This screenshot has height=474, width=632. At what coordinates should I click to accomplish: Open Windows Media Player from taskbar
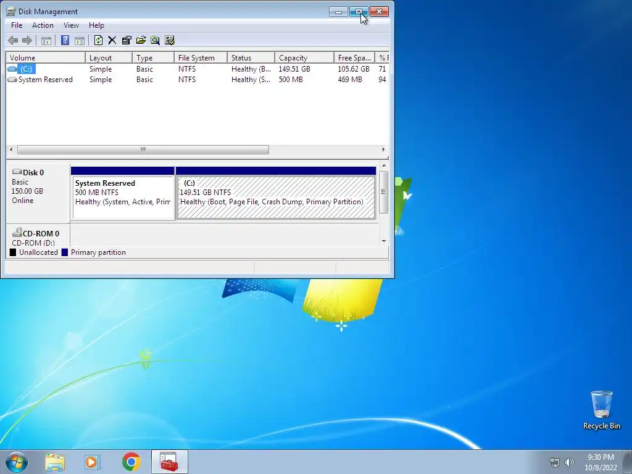93,462
